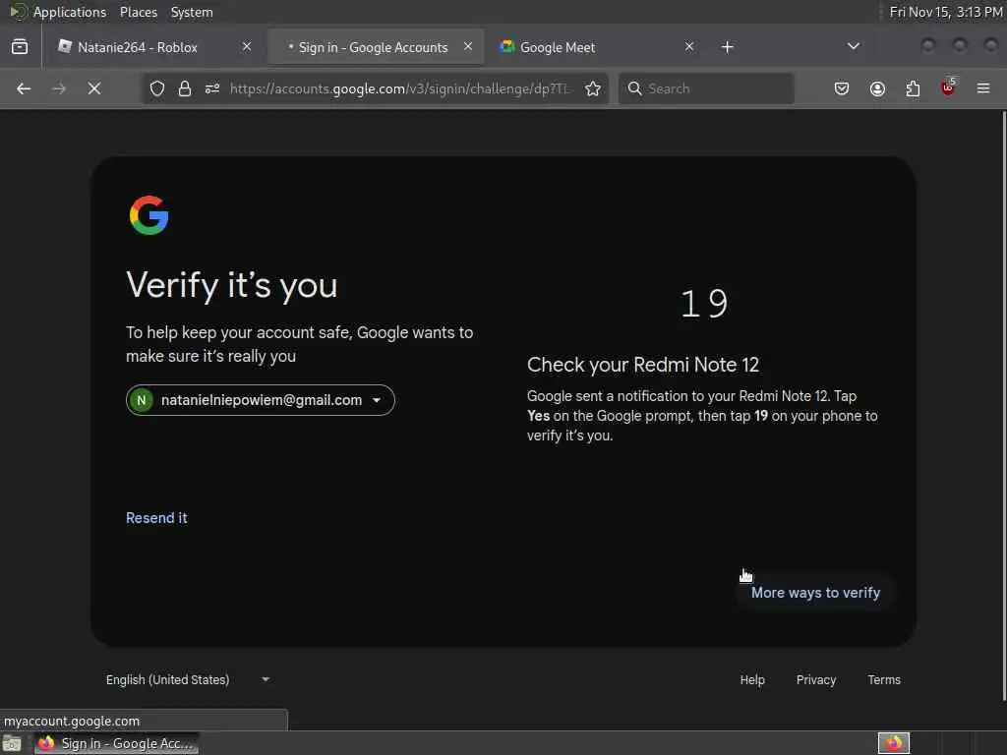Close the Sign in - Google Accounts tab
This screenshot has height=755, width=1007.
click(x=467, y=46)
